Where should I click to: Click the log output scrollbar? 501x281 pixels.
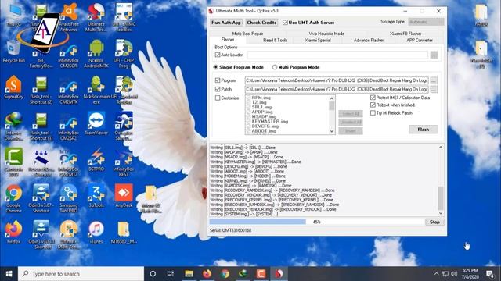pos(441,180)
